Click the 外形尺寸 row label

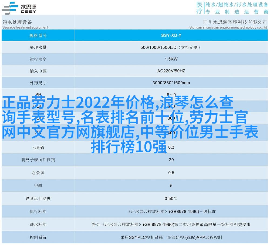(x=38, y=83)
